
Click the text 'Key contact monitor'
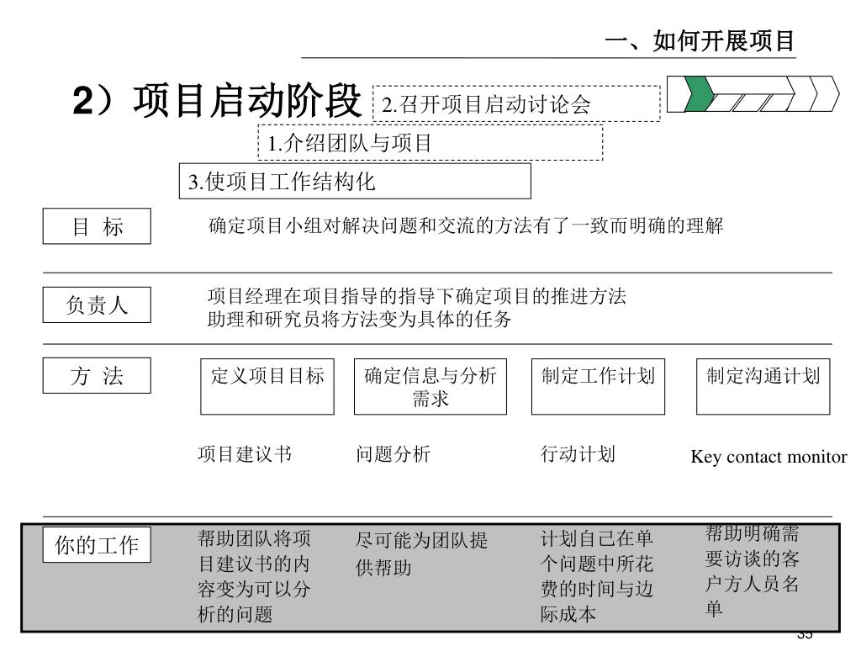(x=769, y=457)
